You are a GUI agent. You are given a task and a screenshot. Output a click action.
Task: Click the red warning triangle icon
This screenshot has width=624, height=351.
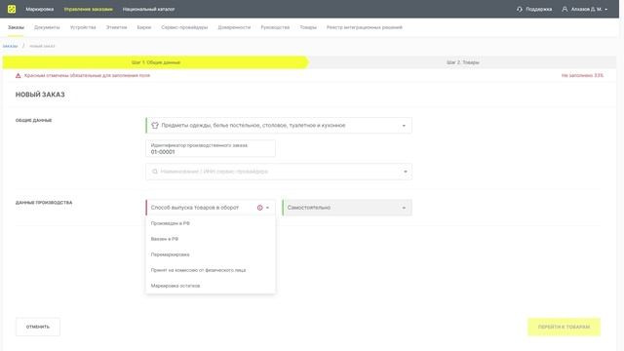pyautogui.click(x=18, y=75)
